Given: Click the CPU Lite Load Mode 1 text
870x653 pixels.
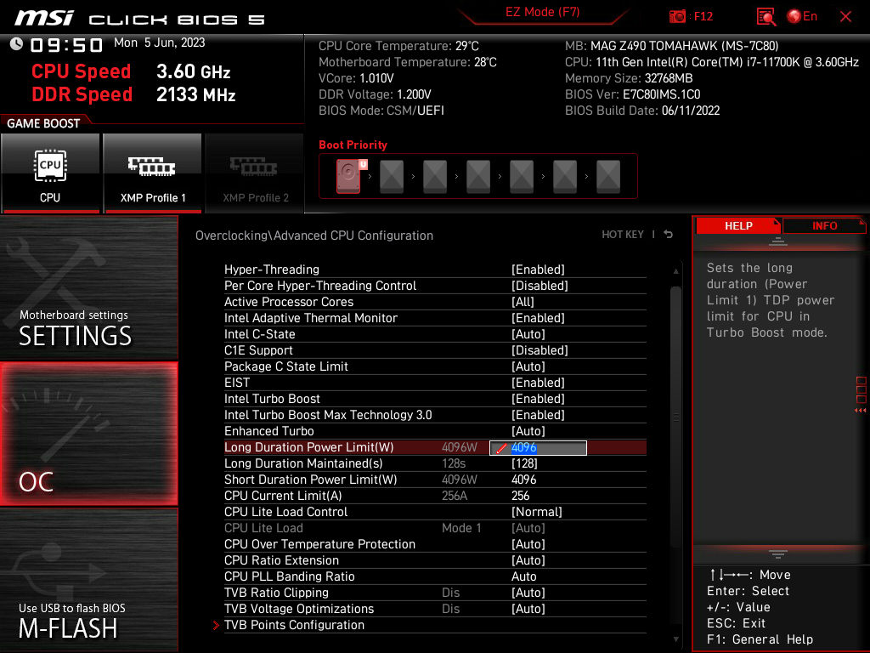Looking at the screenshot, I should coord(461,527).
